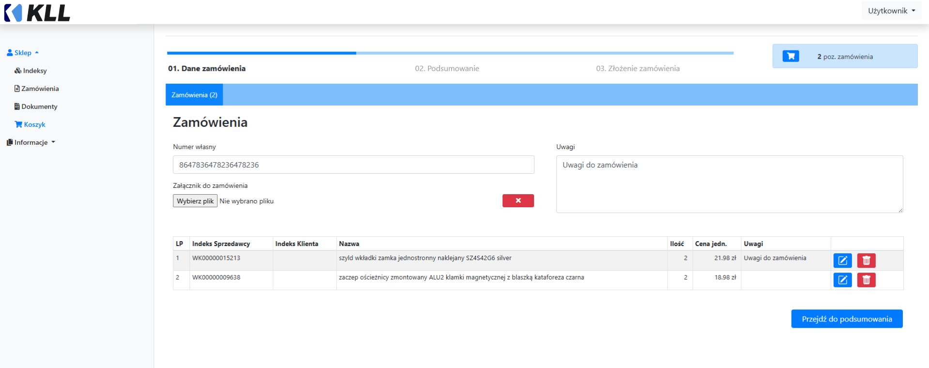Click the order progress bar
This screenshot has width=929, height=368.
click(x=450, y=53)
